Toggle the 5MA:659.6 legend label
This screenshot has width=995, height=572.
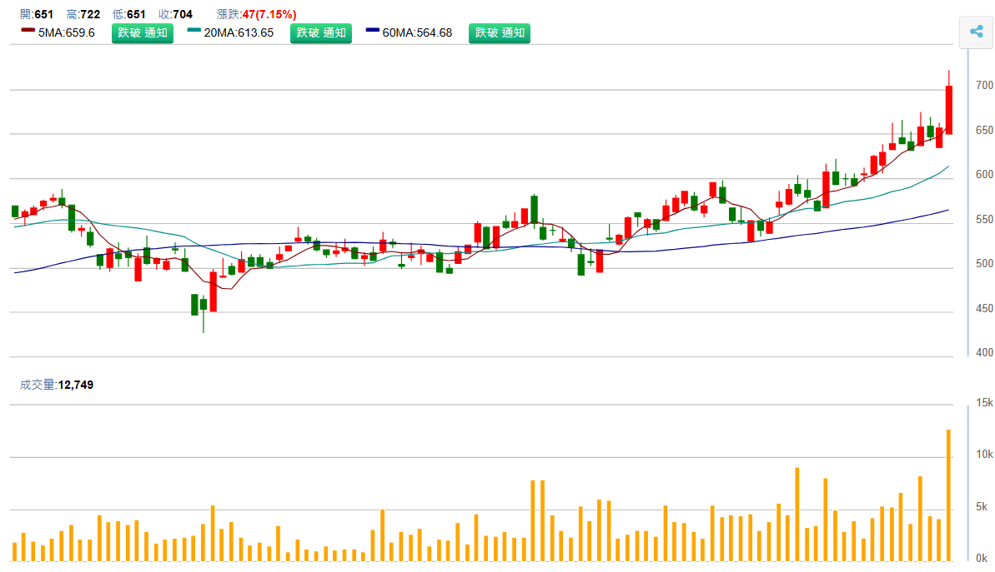pyautogui.click(x=67, y=33)
